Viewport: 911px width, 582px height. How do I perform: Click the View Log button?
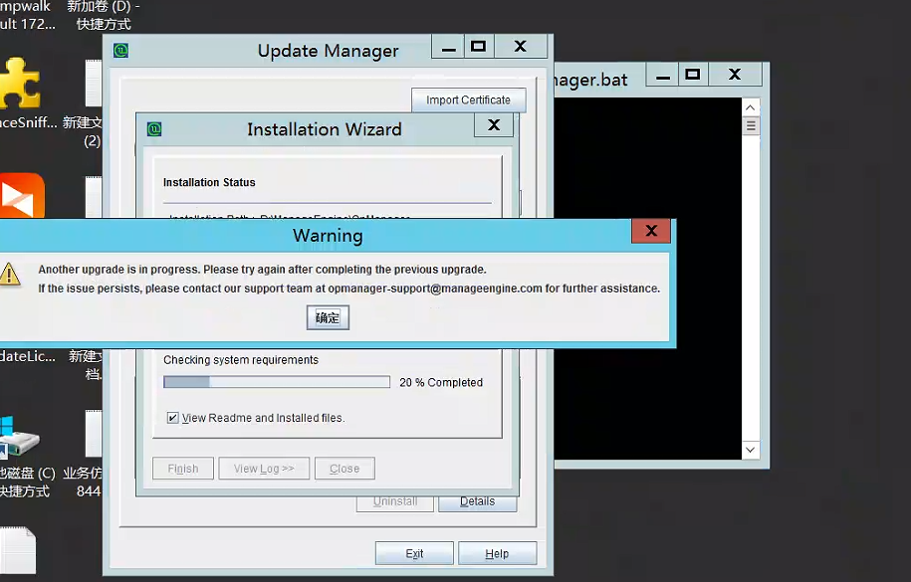[264, 469]
